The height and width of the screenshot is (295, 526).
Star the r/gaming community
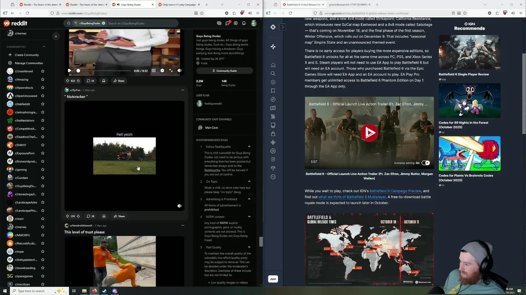[x=43, y=170]
